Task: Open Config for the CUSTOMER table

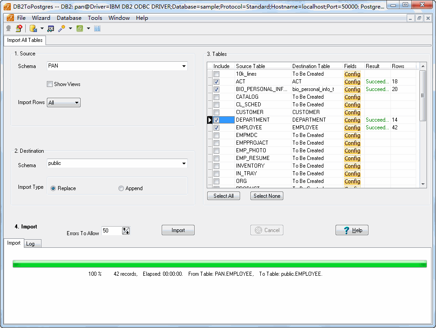Action: pos(352,112)
